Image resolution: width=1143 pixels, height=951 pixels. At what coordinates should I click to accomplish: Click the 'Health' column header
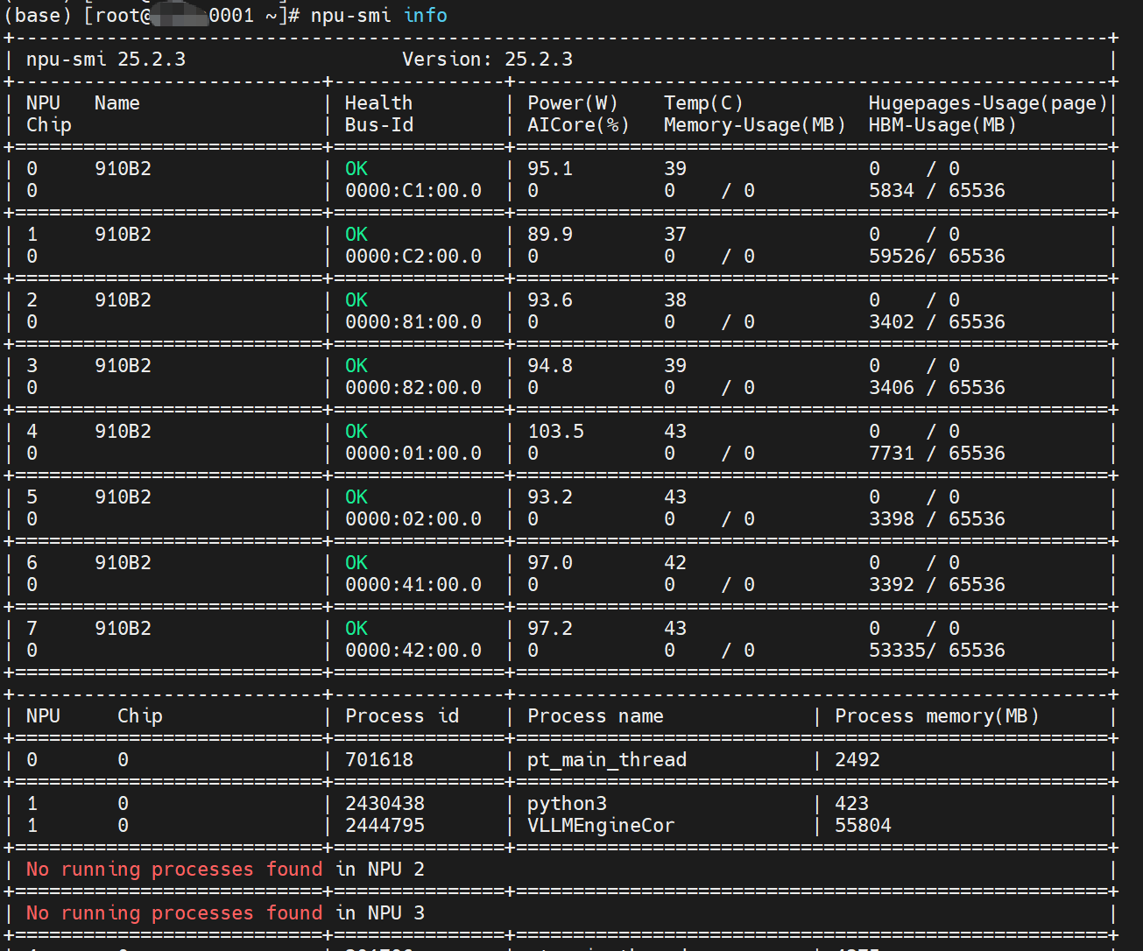point(378,103)
